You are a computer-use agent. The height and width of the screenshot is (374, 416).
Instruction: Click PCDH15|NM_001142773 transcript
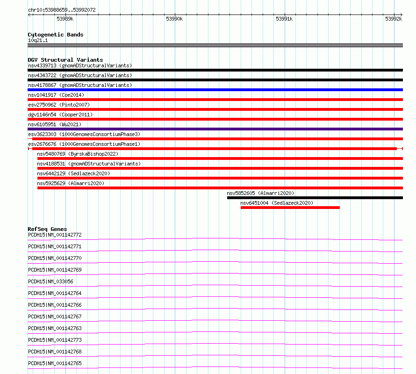(55, 340)
